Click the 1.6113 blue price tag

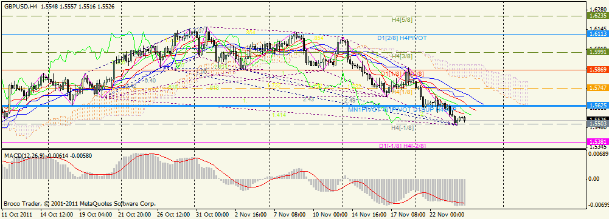[598, 34]
